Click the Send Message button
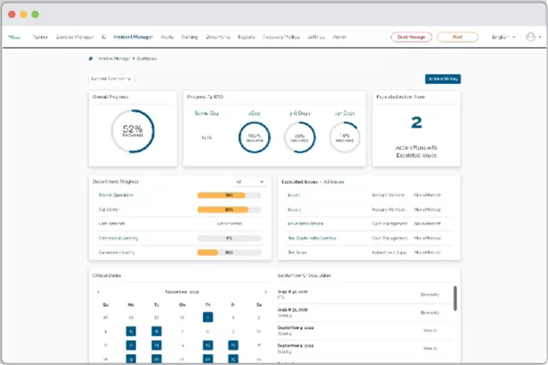Viewport: 548px width, 365px height. pos(411,37)
